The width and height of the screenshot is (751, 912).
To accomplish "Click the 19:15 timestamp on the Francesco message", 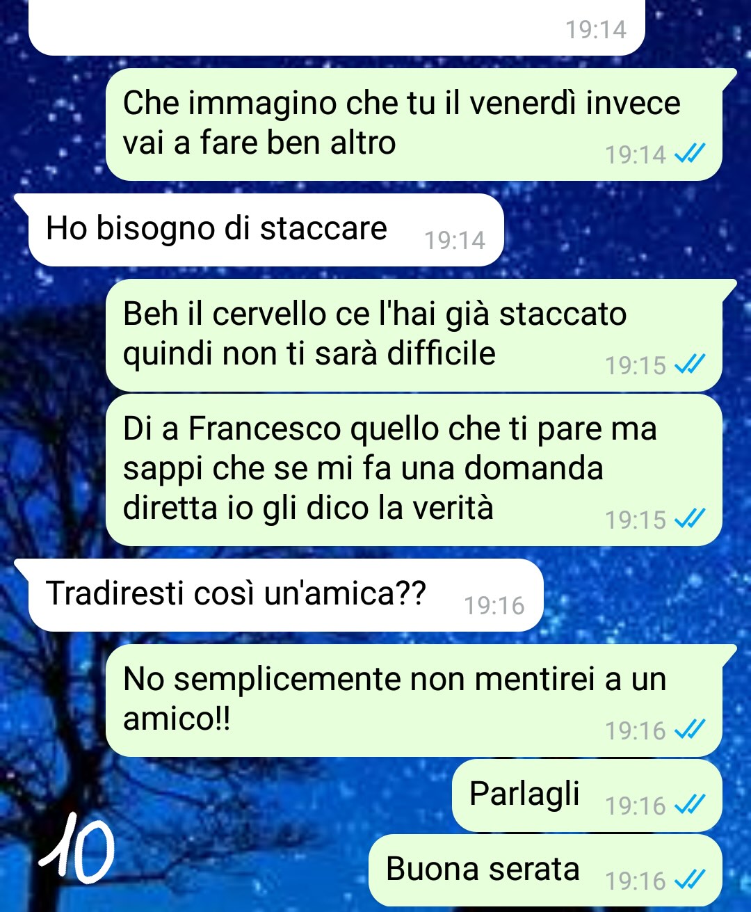I will (636, 520).
